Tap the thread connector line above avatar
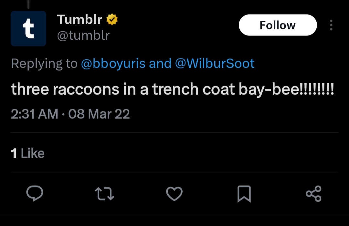Screen dimensions: 349x226 point(28,4)
